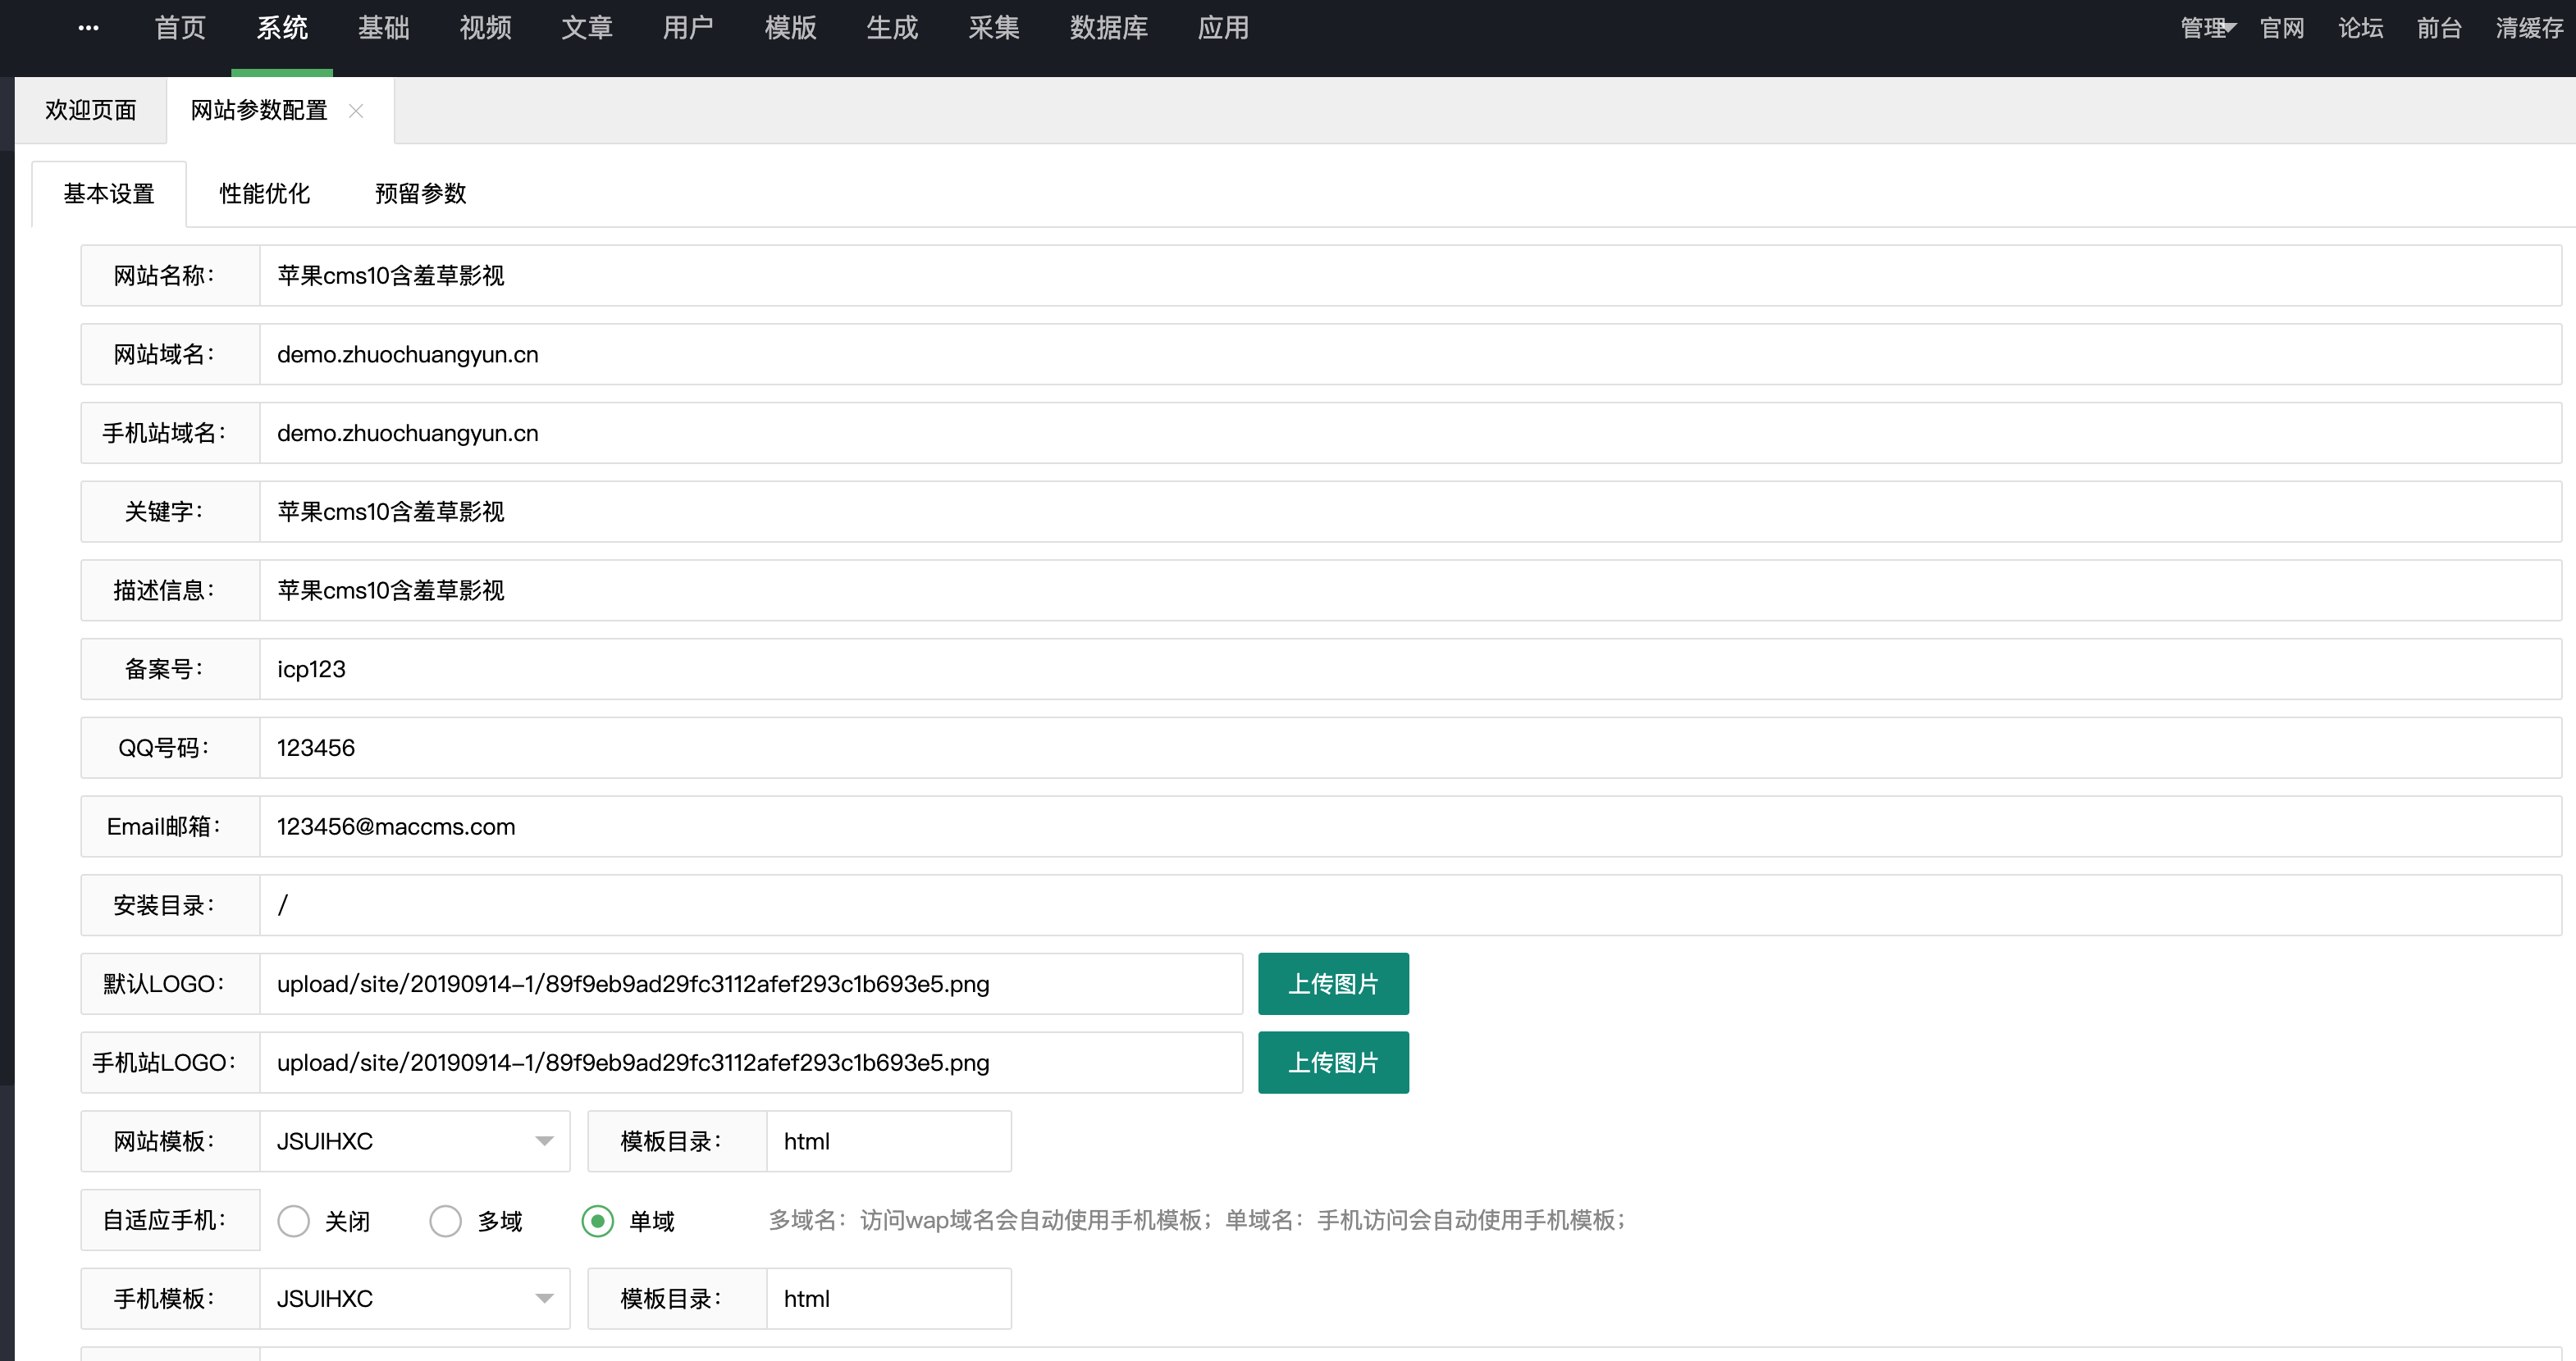The width and height of the screenshot is (2576, 1361).
Task: Click the 网站名称 input field
Action: [x=1410, y=275]
